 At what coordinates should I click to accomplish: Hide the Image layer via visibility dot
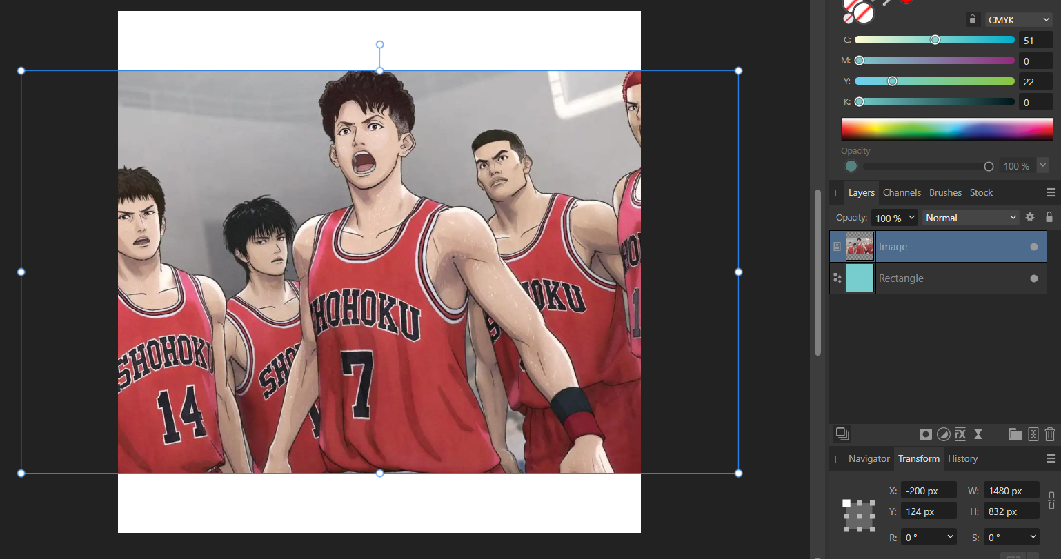point(1034,247)
